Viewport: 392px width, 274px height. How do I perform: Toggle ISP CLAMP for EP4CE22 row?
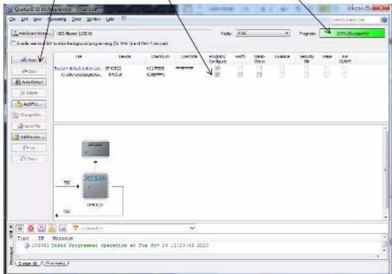point(345,68)
